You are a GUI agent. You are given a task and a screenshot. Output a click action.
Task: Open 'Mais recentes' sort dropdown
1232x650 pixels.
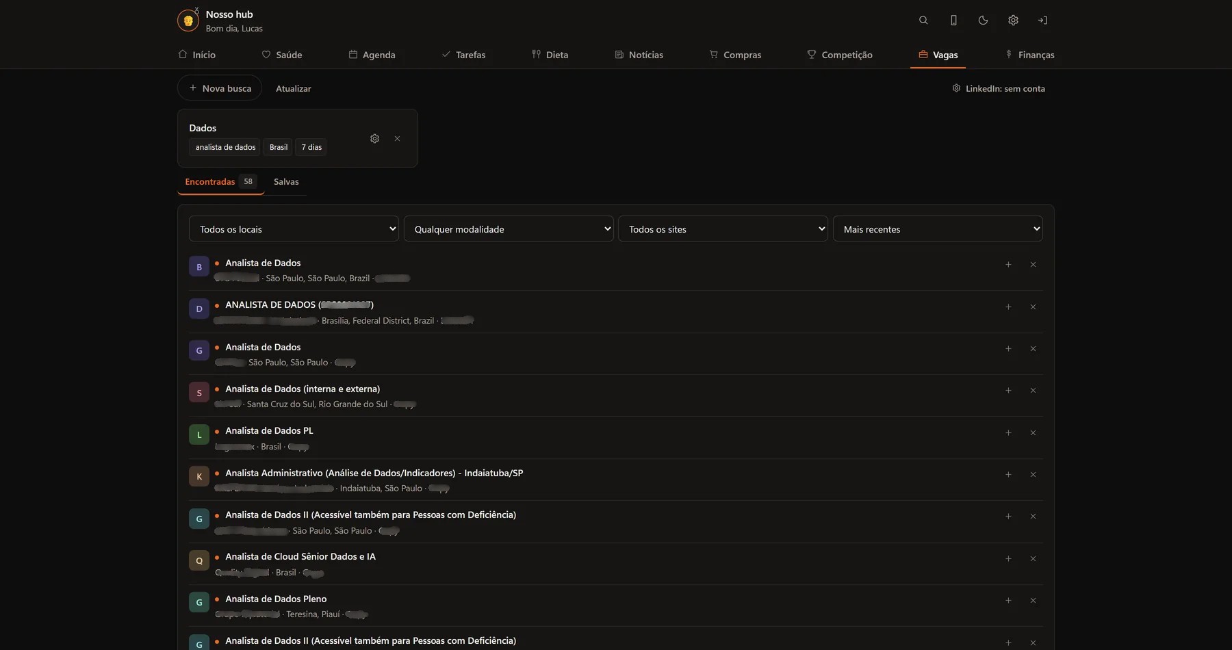click(x=938, y=229)
